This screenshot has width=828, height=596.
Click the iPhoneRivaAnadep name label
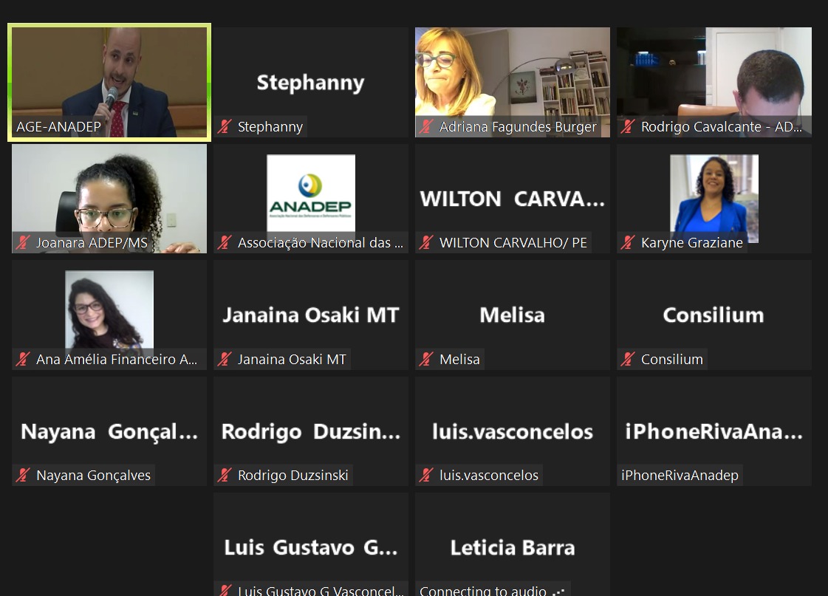680,476
